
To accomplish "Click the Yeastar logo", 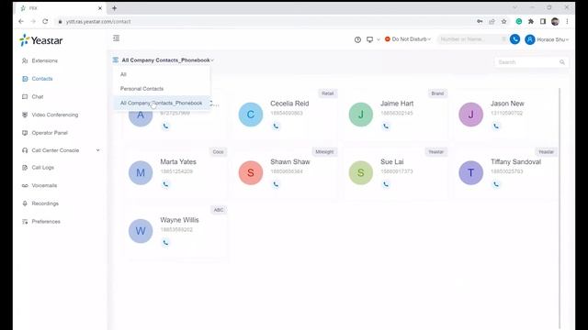I will [x=41, y=40].
